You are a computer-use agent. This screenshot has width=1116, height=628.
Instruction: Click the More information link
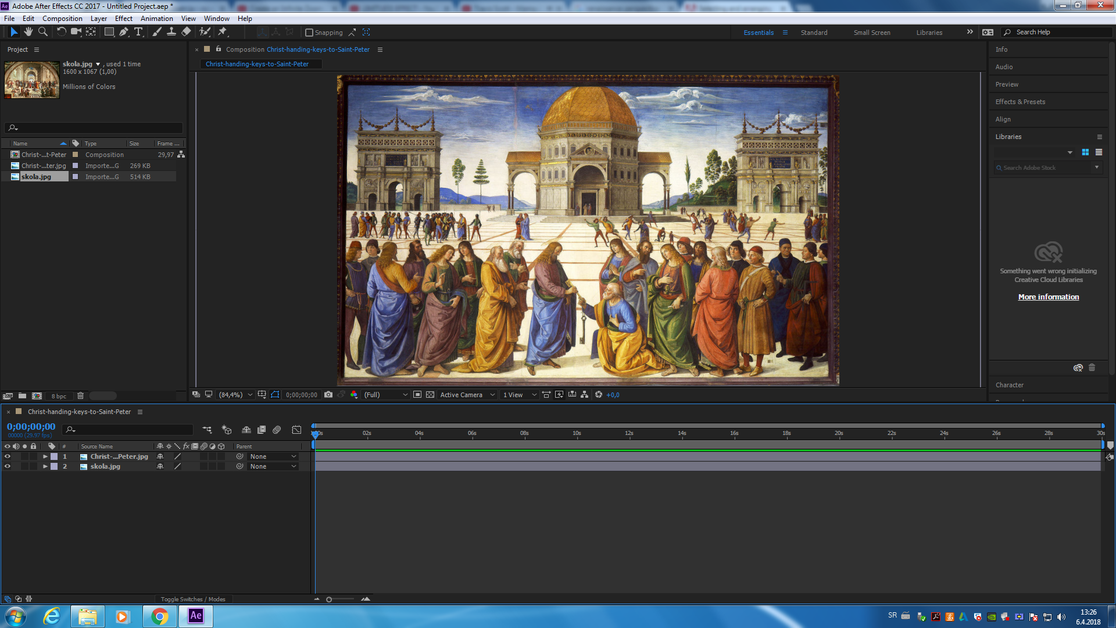1048,297
